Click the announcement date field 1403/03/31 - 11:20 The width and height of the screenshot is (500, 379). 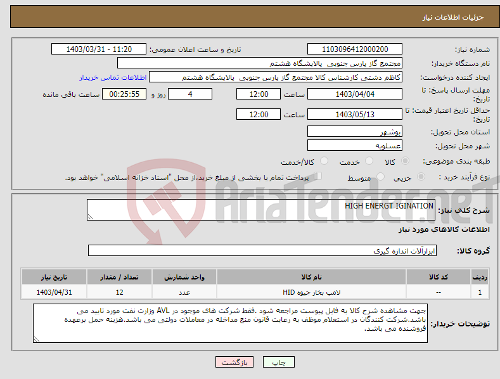[x=98, y=49]
